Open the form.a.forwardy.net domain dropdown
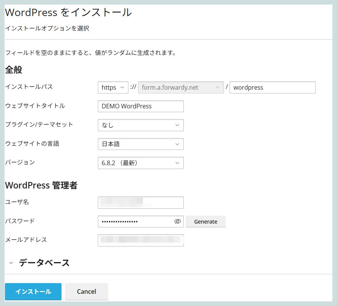Image resolution: width=337 pixels, height=306 pixels. tap(181, 87)
